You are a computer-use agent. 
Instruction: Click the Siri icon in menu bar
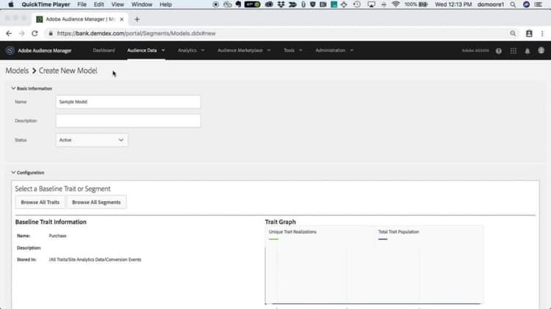click(526, 4)
